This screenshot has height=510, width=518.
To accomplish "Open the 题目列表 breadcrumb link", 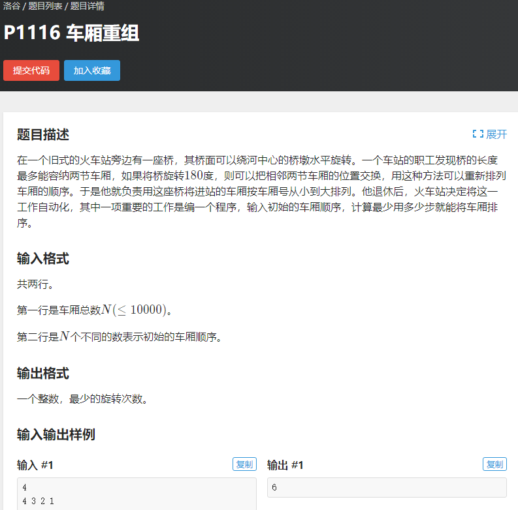I will coord(45,6).
